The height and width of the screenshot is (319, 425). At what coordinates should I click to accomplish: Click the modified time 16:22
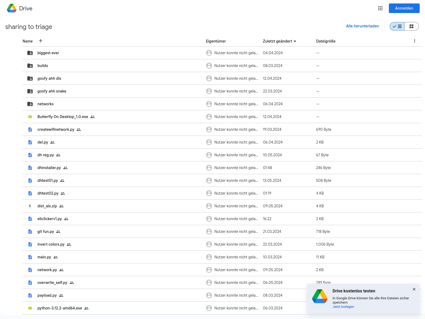click(x=267, y=219)
